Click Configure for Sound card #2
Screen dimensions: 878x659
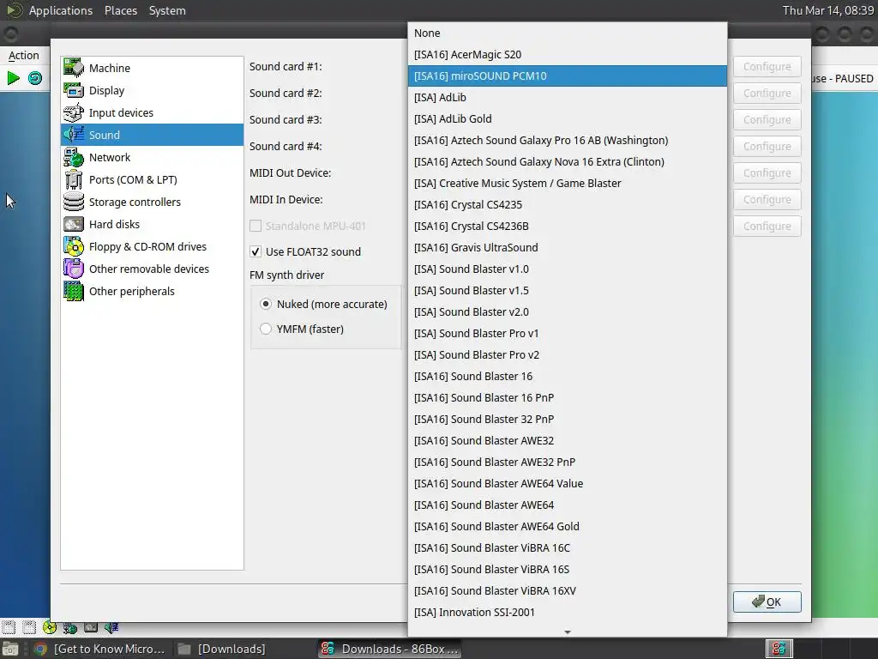pos(767,93)
